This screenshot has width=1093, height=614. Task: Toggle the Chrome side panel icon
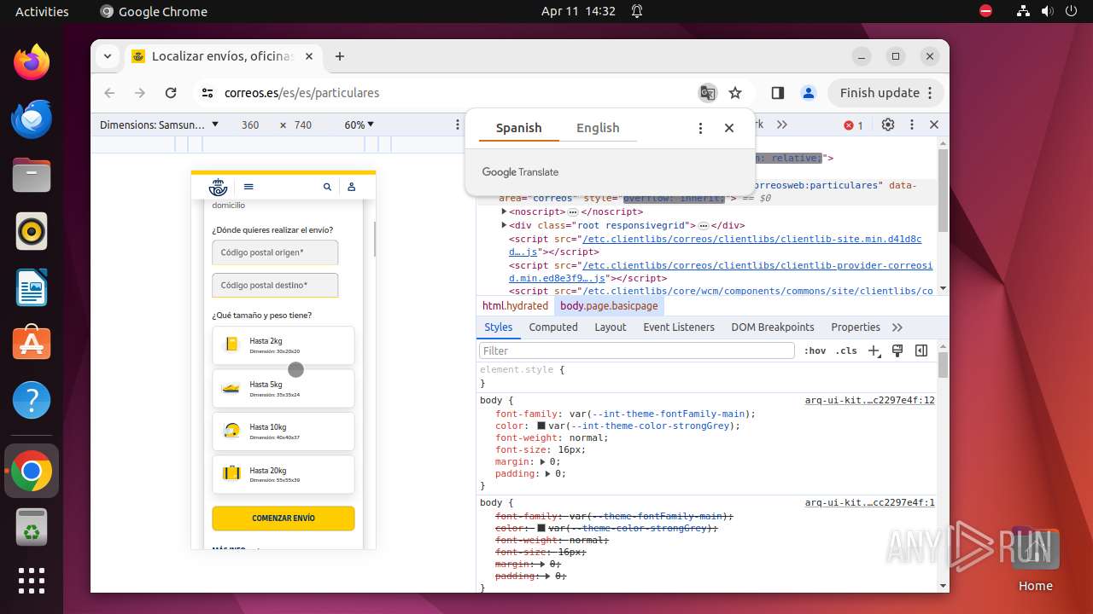point(777,93)
